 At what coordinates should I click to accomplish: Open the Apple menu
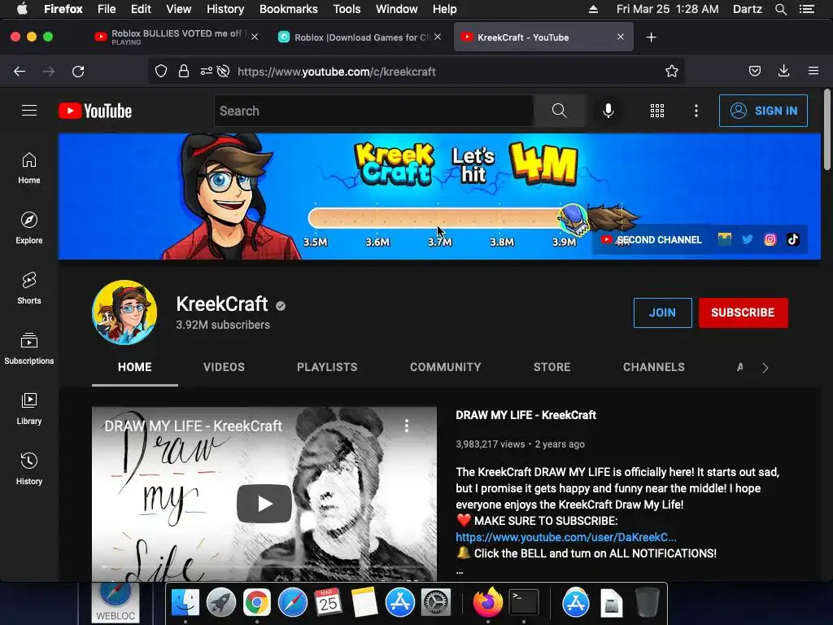tap(22, 9)
